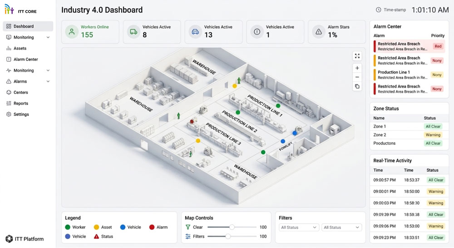The image size is (454, 248).
Task: Click the green Worker legend swatch
Action: click(x=68, y=227)
